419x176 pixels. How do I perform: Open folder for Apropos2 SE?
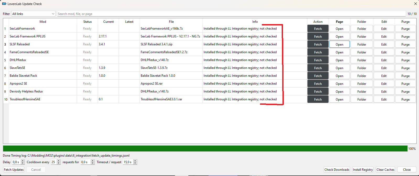pyautogui.click(x=362, y=84)
